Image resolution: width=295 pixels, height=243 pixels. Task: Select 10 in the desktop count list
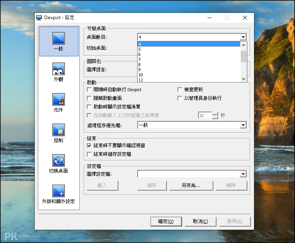[x=189, y=75]
